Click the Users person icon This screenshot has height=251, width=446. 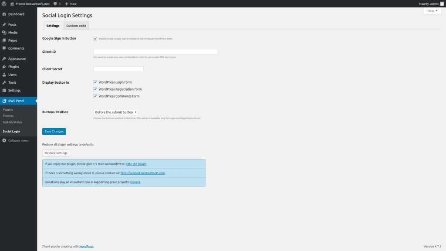click(x=4, y=75)
